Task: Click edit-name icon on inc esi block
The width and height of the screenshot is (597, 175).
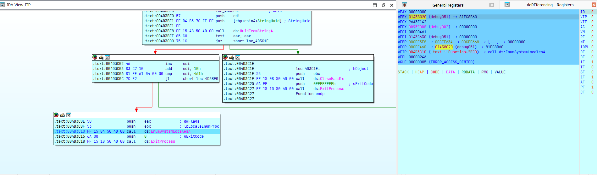Action: coord(101,57)
